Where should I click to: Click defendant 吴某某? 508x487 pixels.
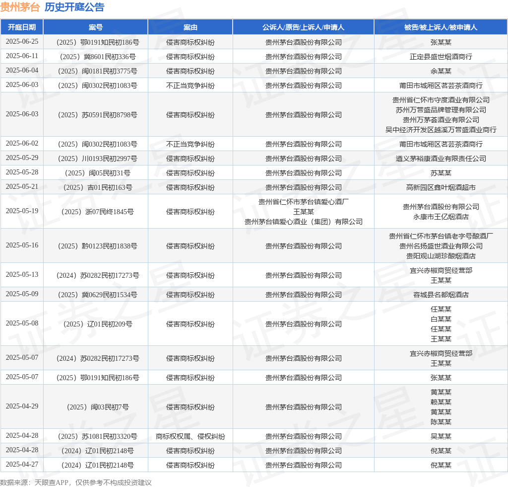pos(441,436)
